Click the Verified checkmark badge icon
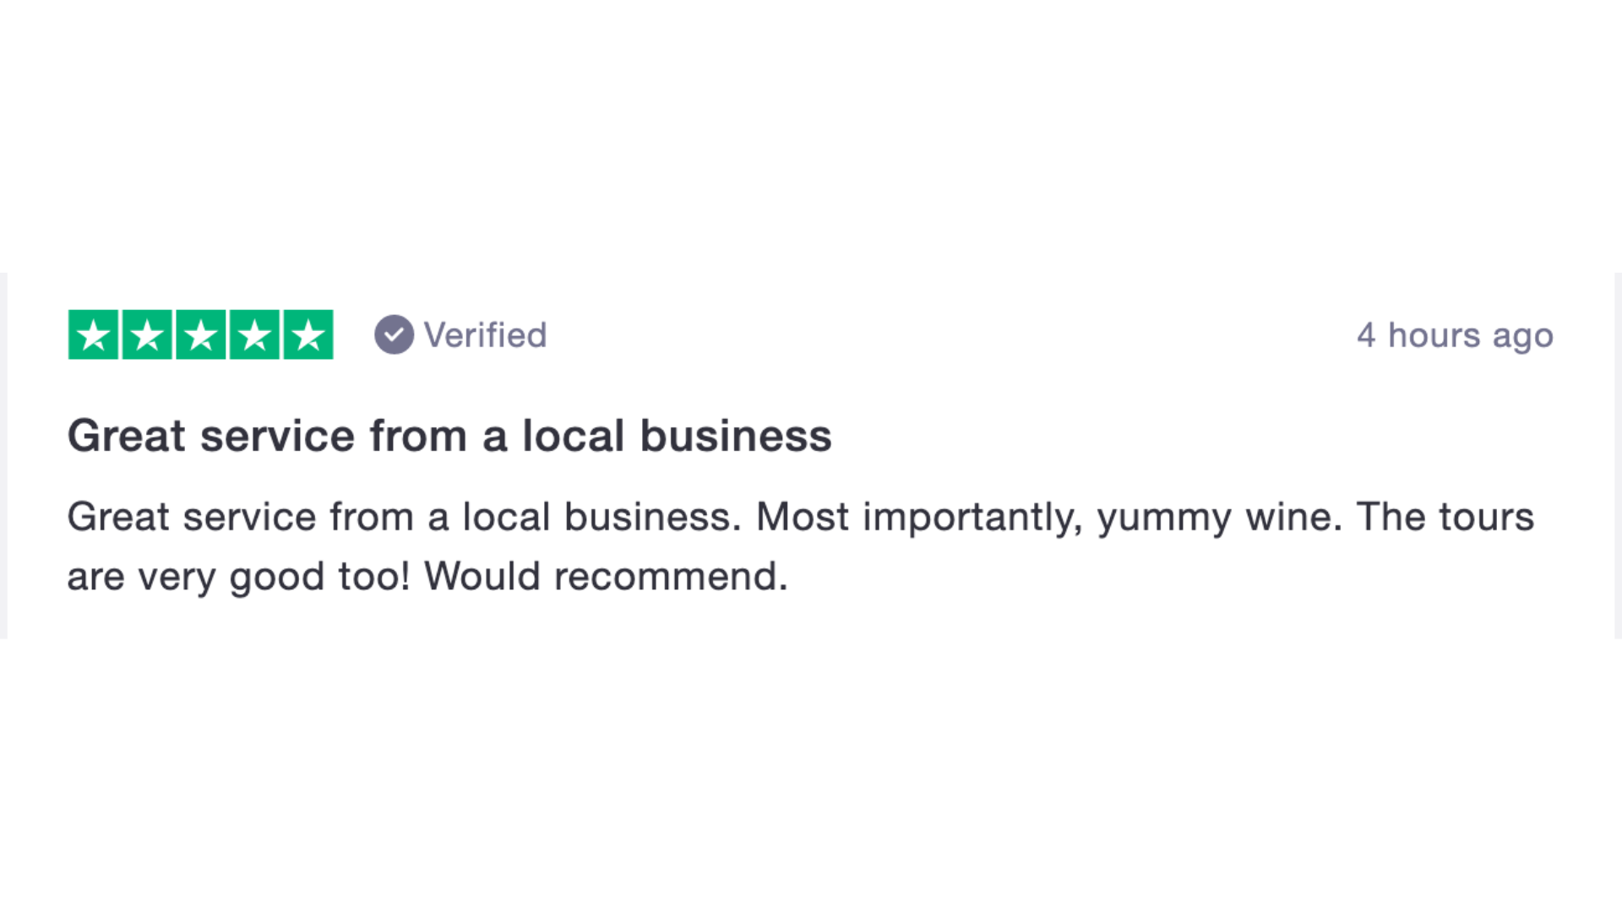 tap(394, 334)
